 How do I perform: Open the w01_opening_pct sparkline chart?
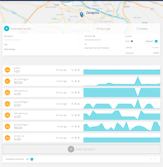pos(122,81)
